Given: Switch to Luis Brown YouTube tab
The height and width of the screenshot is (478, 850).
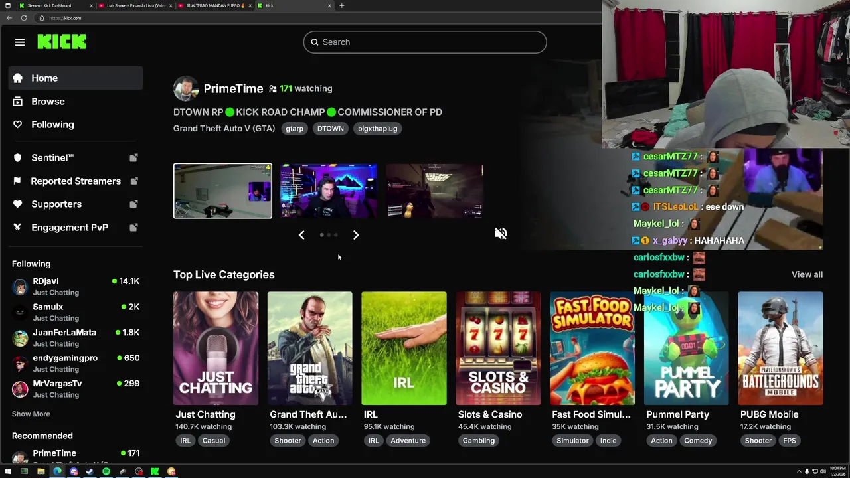Looking at the screenshot, I should (x=135, y=5).
